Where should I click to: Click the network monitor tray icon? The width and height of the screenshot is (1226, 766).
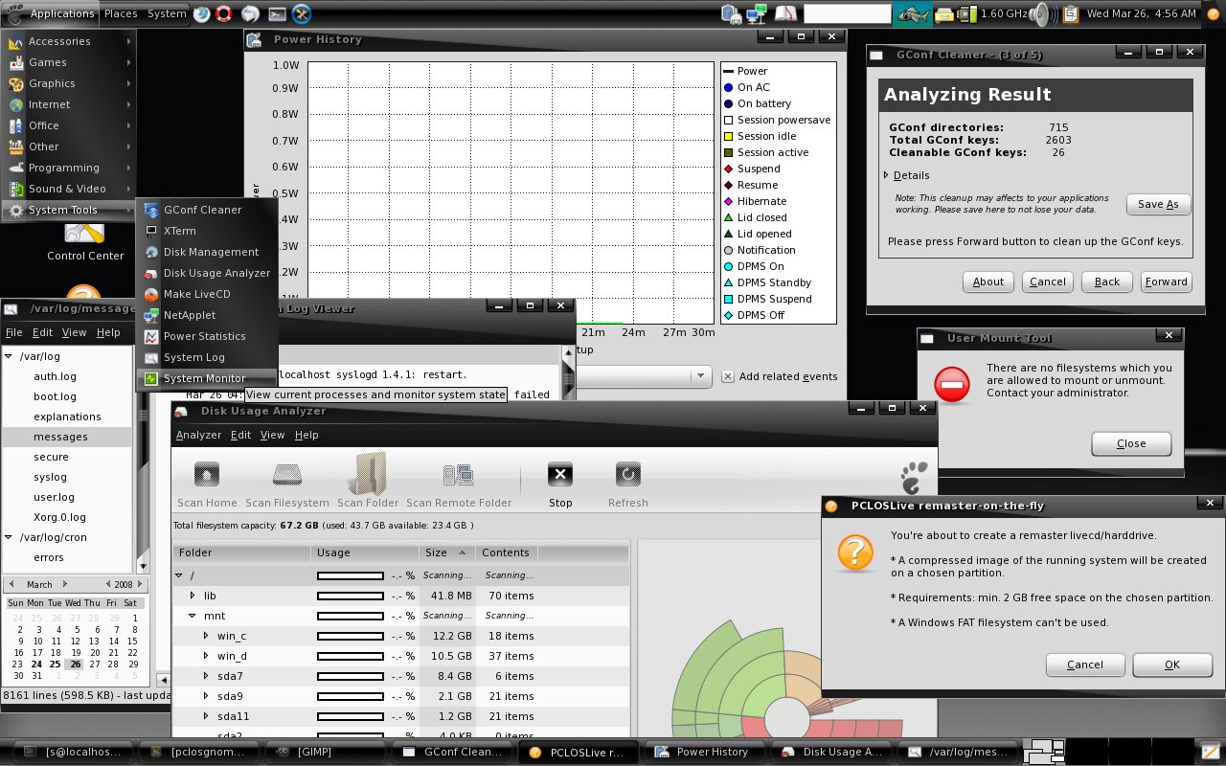tap(759, 13)
